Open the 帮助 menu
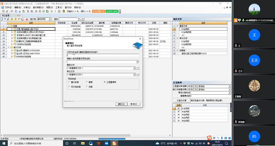 pyautogui.click(x=77, y=8)
